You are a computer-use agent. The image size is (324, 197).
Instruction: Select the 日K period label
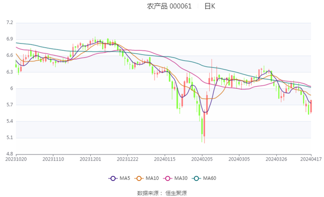tap(210, 6)
